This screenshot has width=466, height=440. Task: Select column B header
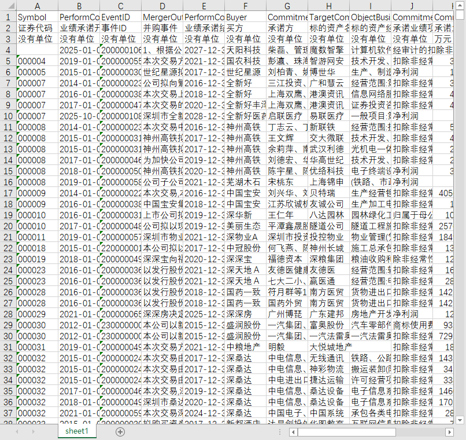[79, 5]
